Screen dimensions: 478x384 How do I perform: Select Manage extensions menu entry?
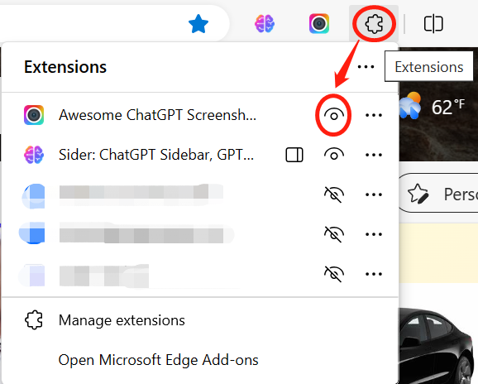[122, 320]
